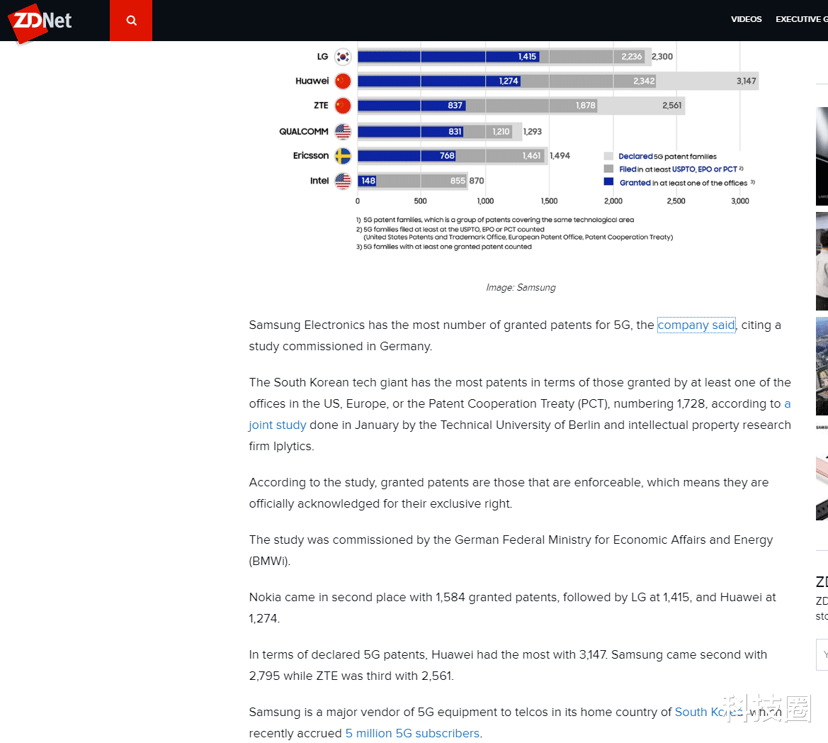Open the VIDEOS menu item

pos(746,19)
